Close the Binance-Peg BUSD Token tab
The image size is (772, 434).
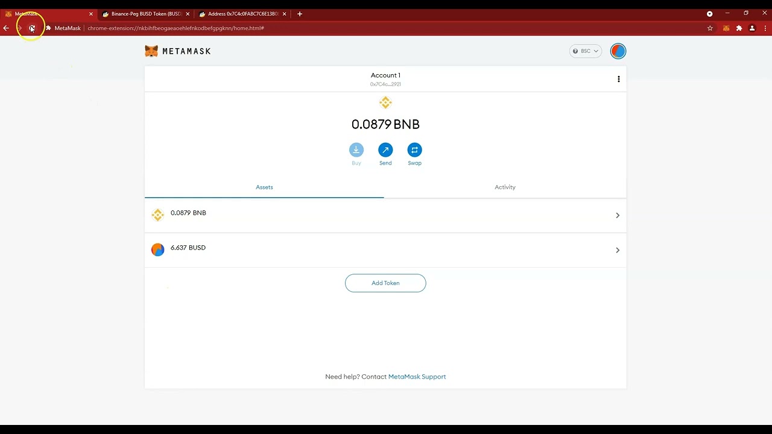tap(188, 14)
